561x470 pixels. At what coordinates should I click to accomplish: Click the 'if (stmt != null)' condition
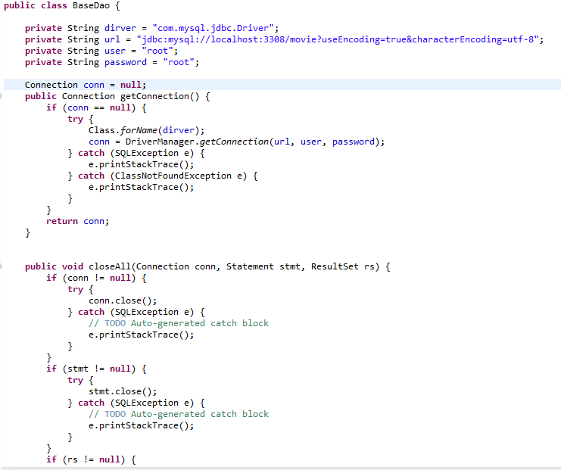click(x=95, y=369)
